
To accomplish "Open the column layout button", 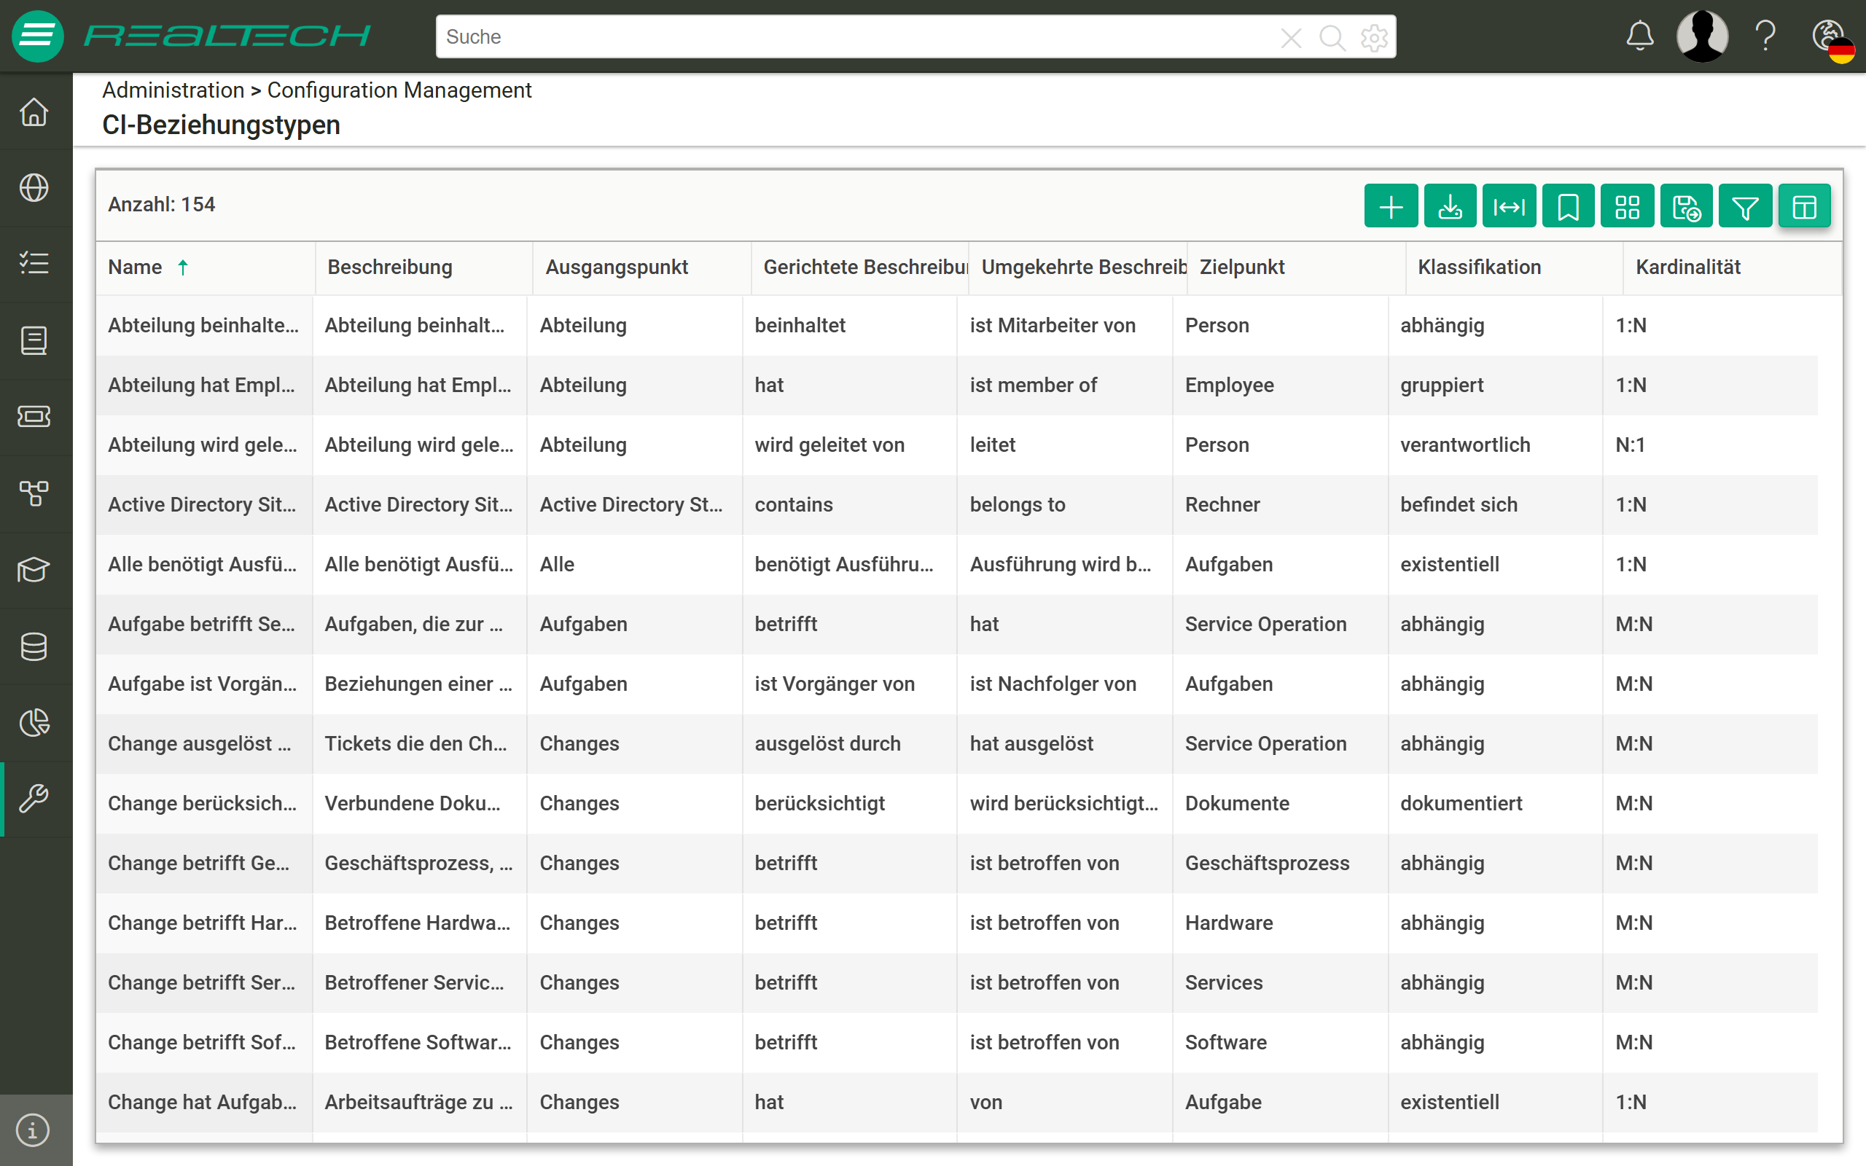I will 1804,207.
